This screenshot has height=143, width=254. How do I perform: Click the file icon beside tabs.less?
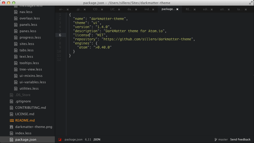[x=16, y=50]
